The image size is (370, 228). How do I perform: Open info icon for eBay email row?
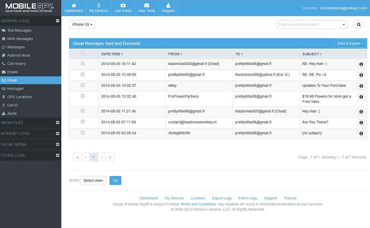click(361, 86)
